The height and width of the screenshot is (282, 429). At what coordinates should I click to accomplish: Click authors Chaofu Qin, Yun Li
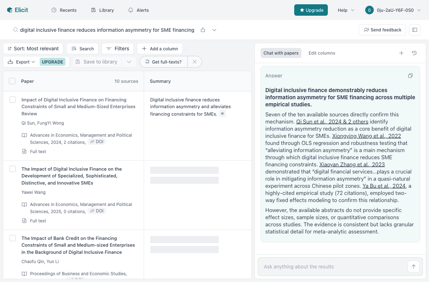(40, 261)
